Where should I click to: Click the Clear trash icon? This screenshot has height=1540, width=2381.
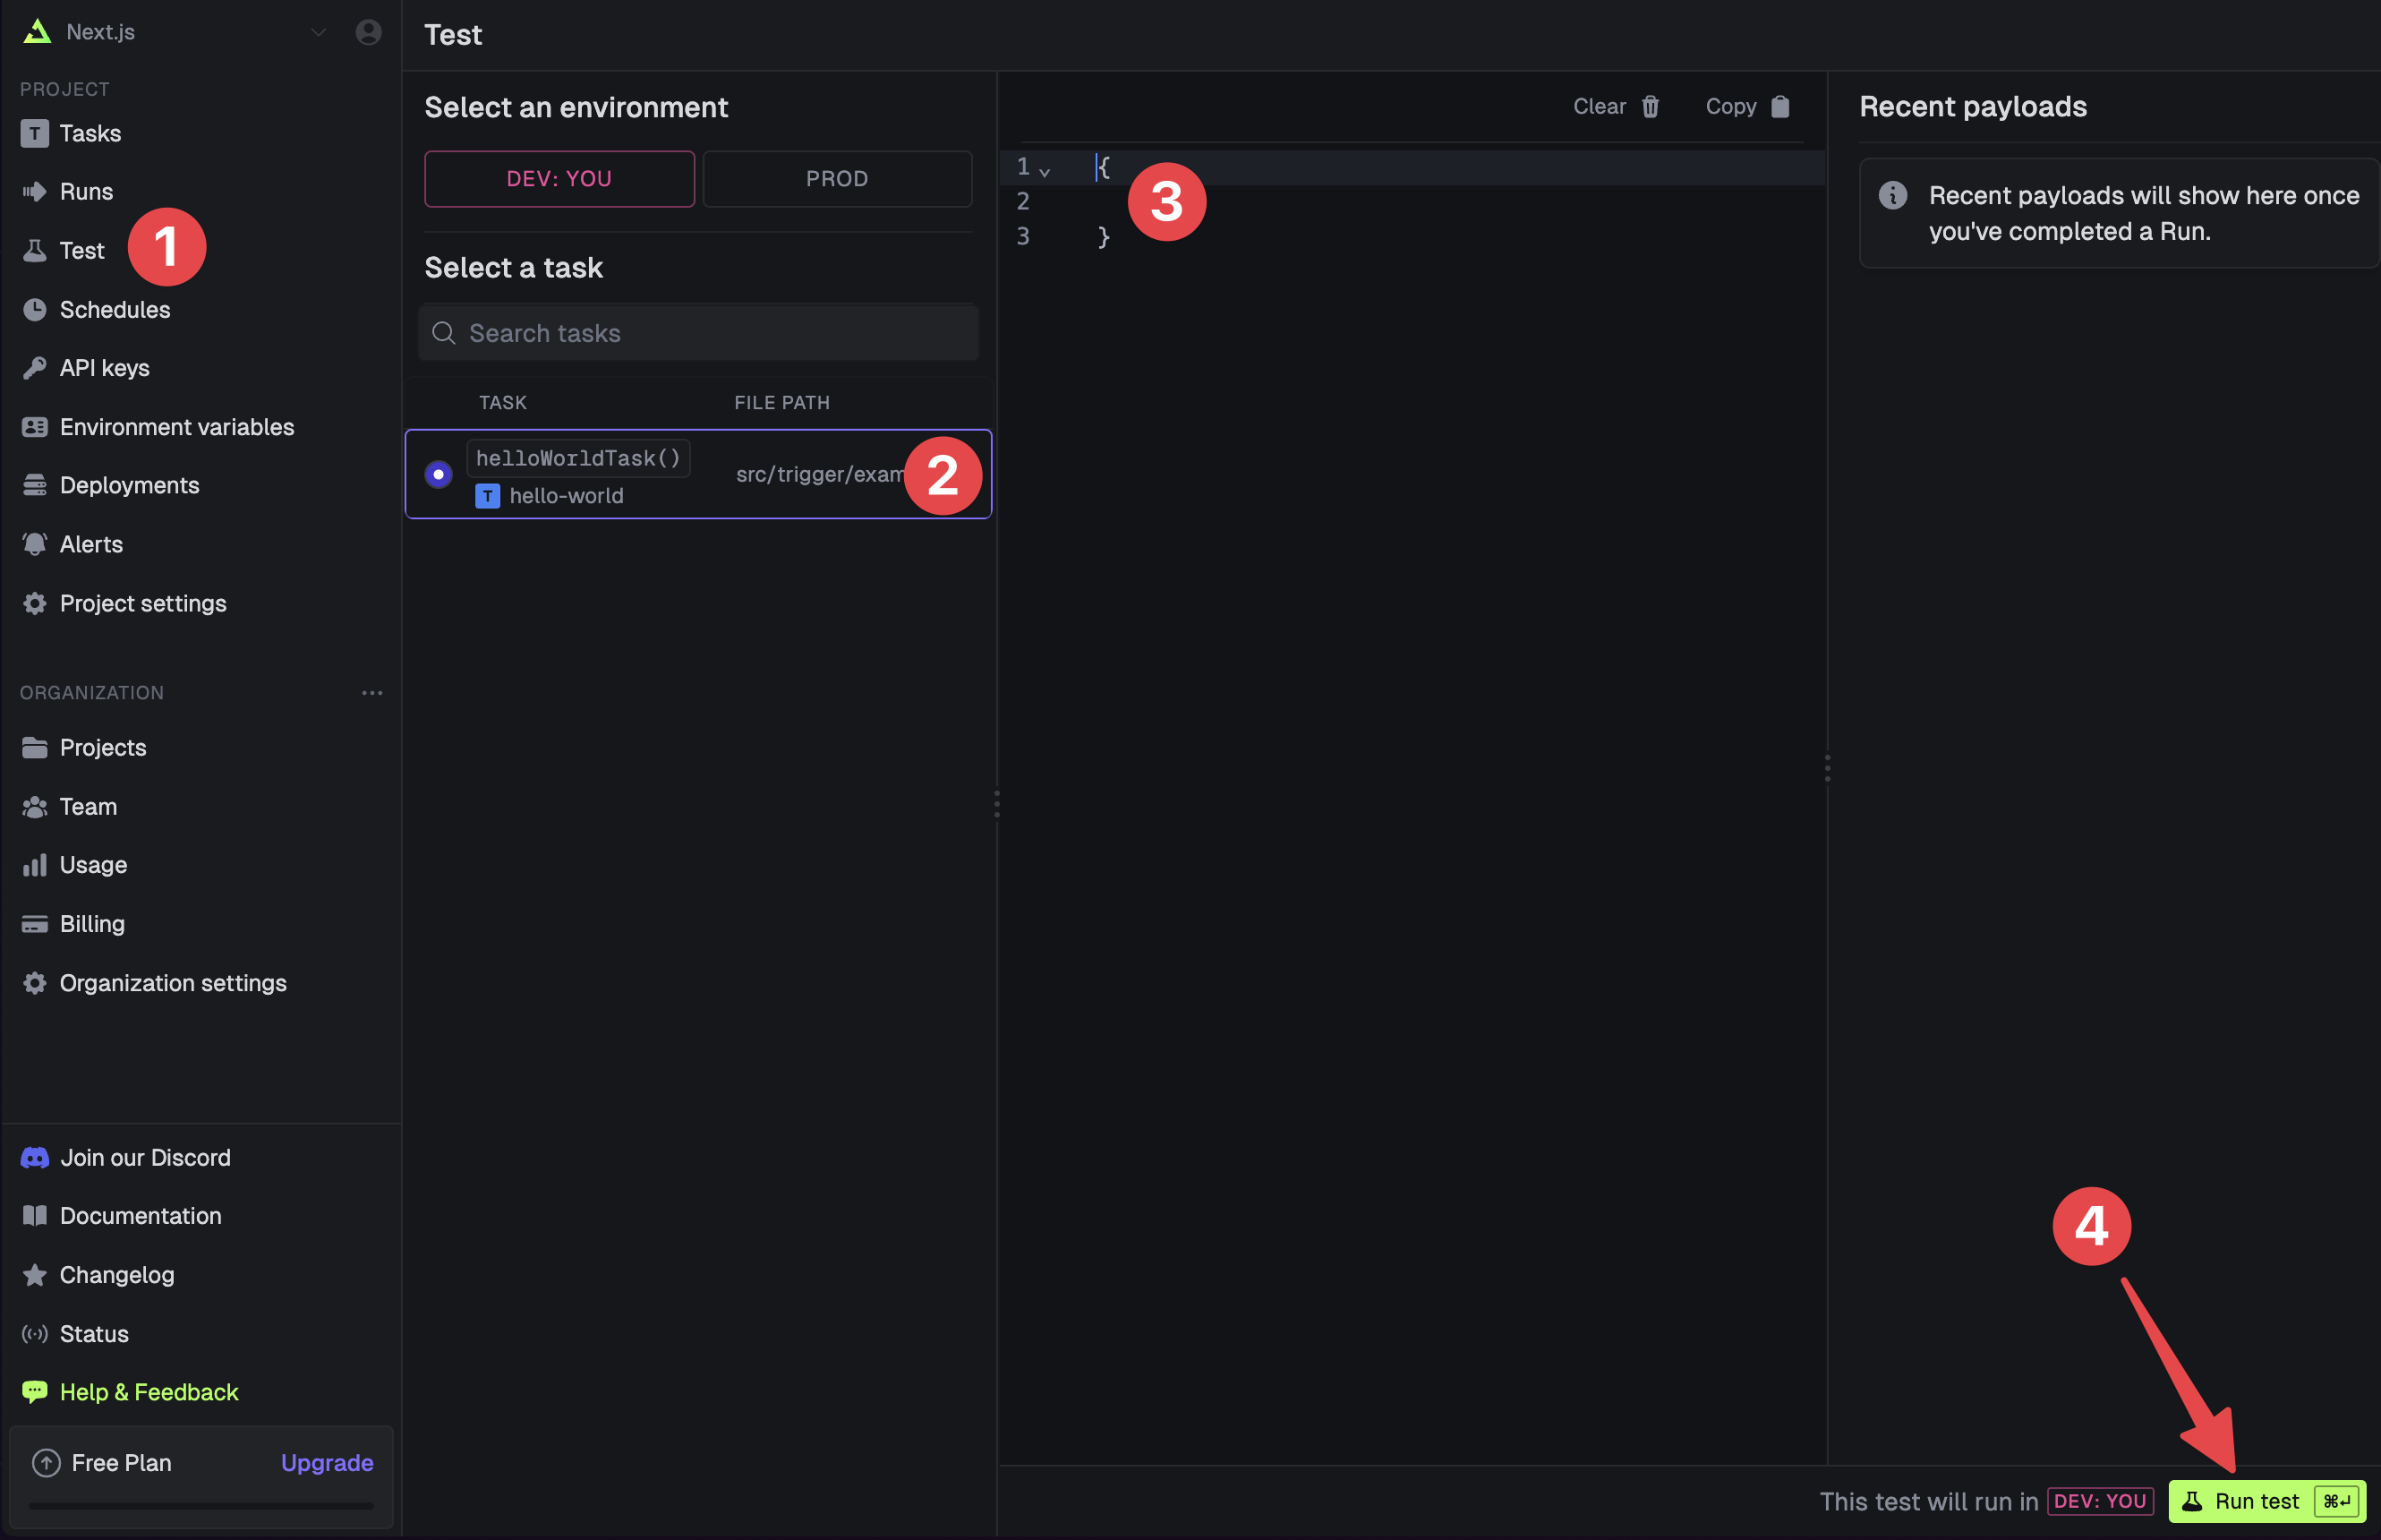[1651, 106]
